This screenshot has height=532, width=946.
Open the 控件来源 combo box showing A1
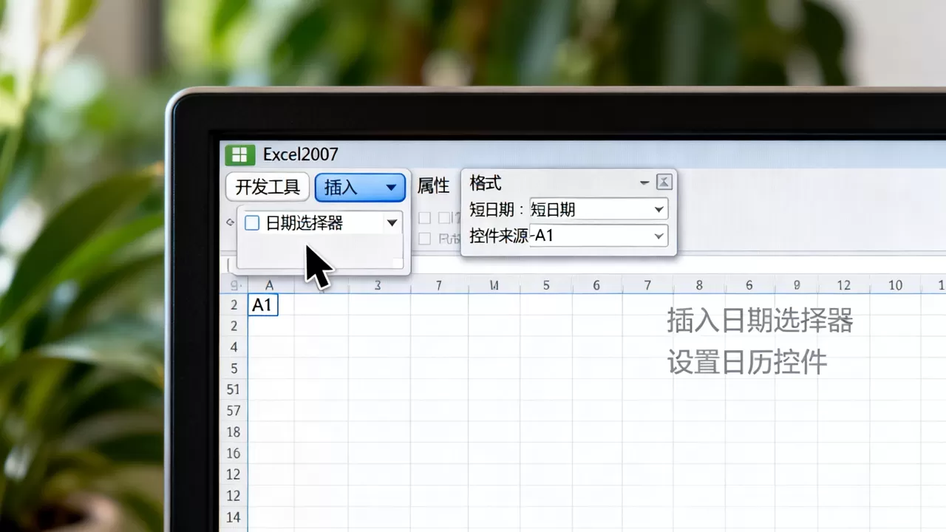[x=599, y=236]
